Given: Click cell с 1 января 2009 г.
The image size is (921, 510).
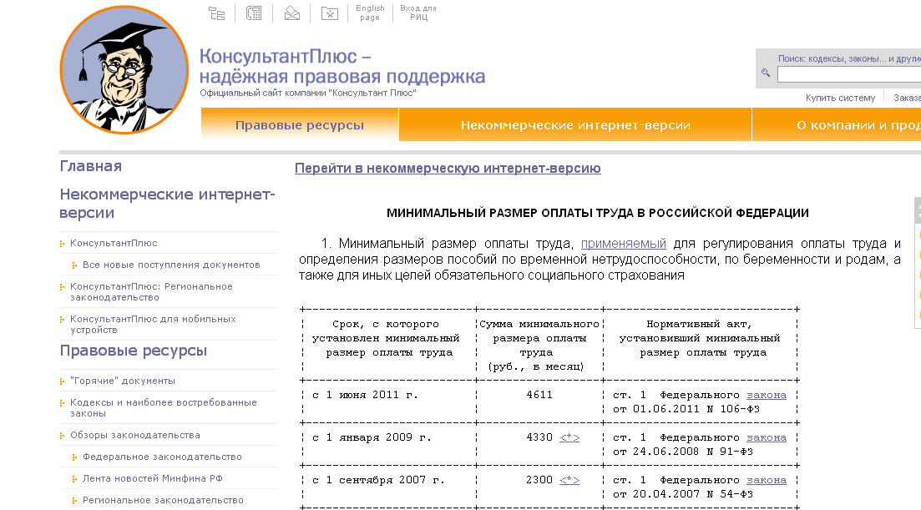Looking at the screenshot, I should click(372, 437).
